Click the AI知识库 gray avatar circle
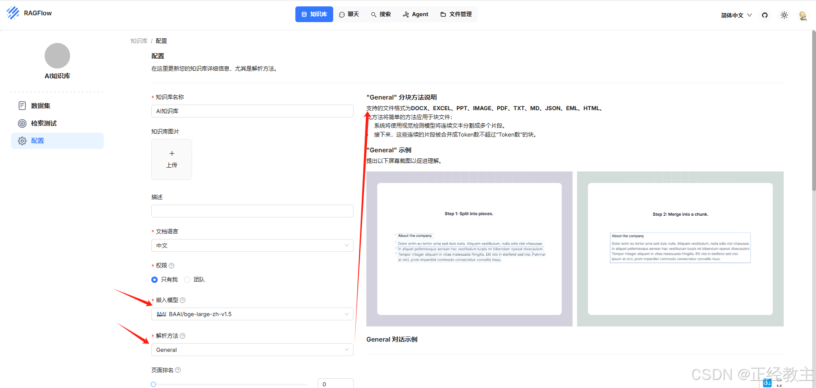816x388 pixels. (57, 56)
